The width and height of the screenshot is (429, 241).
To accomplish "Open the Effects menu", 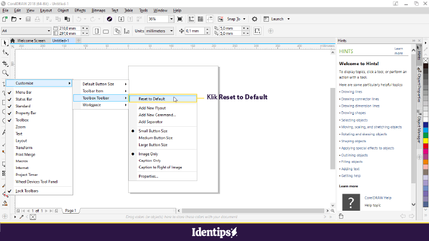I will tap(80, 10).
